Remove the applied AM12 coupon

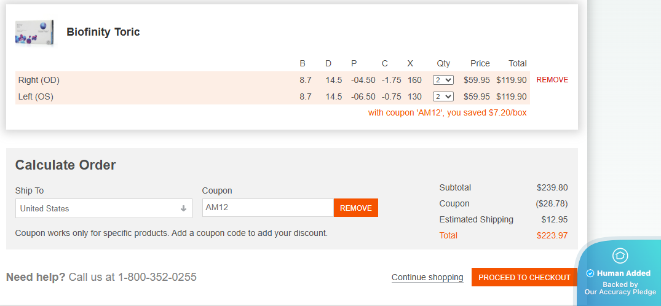click(355, 208)
